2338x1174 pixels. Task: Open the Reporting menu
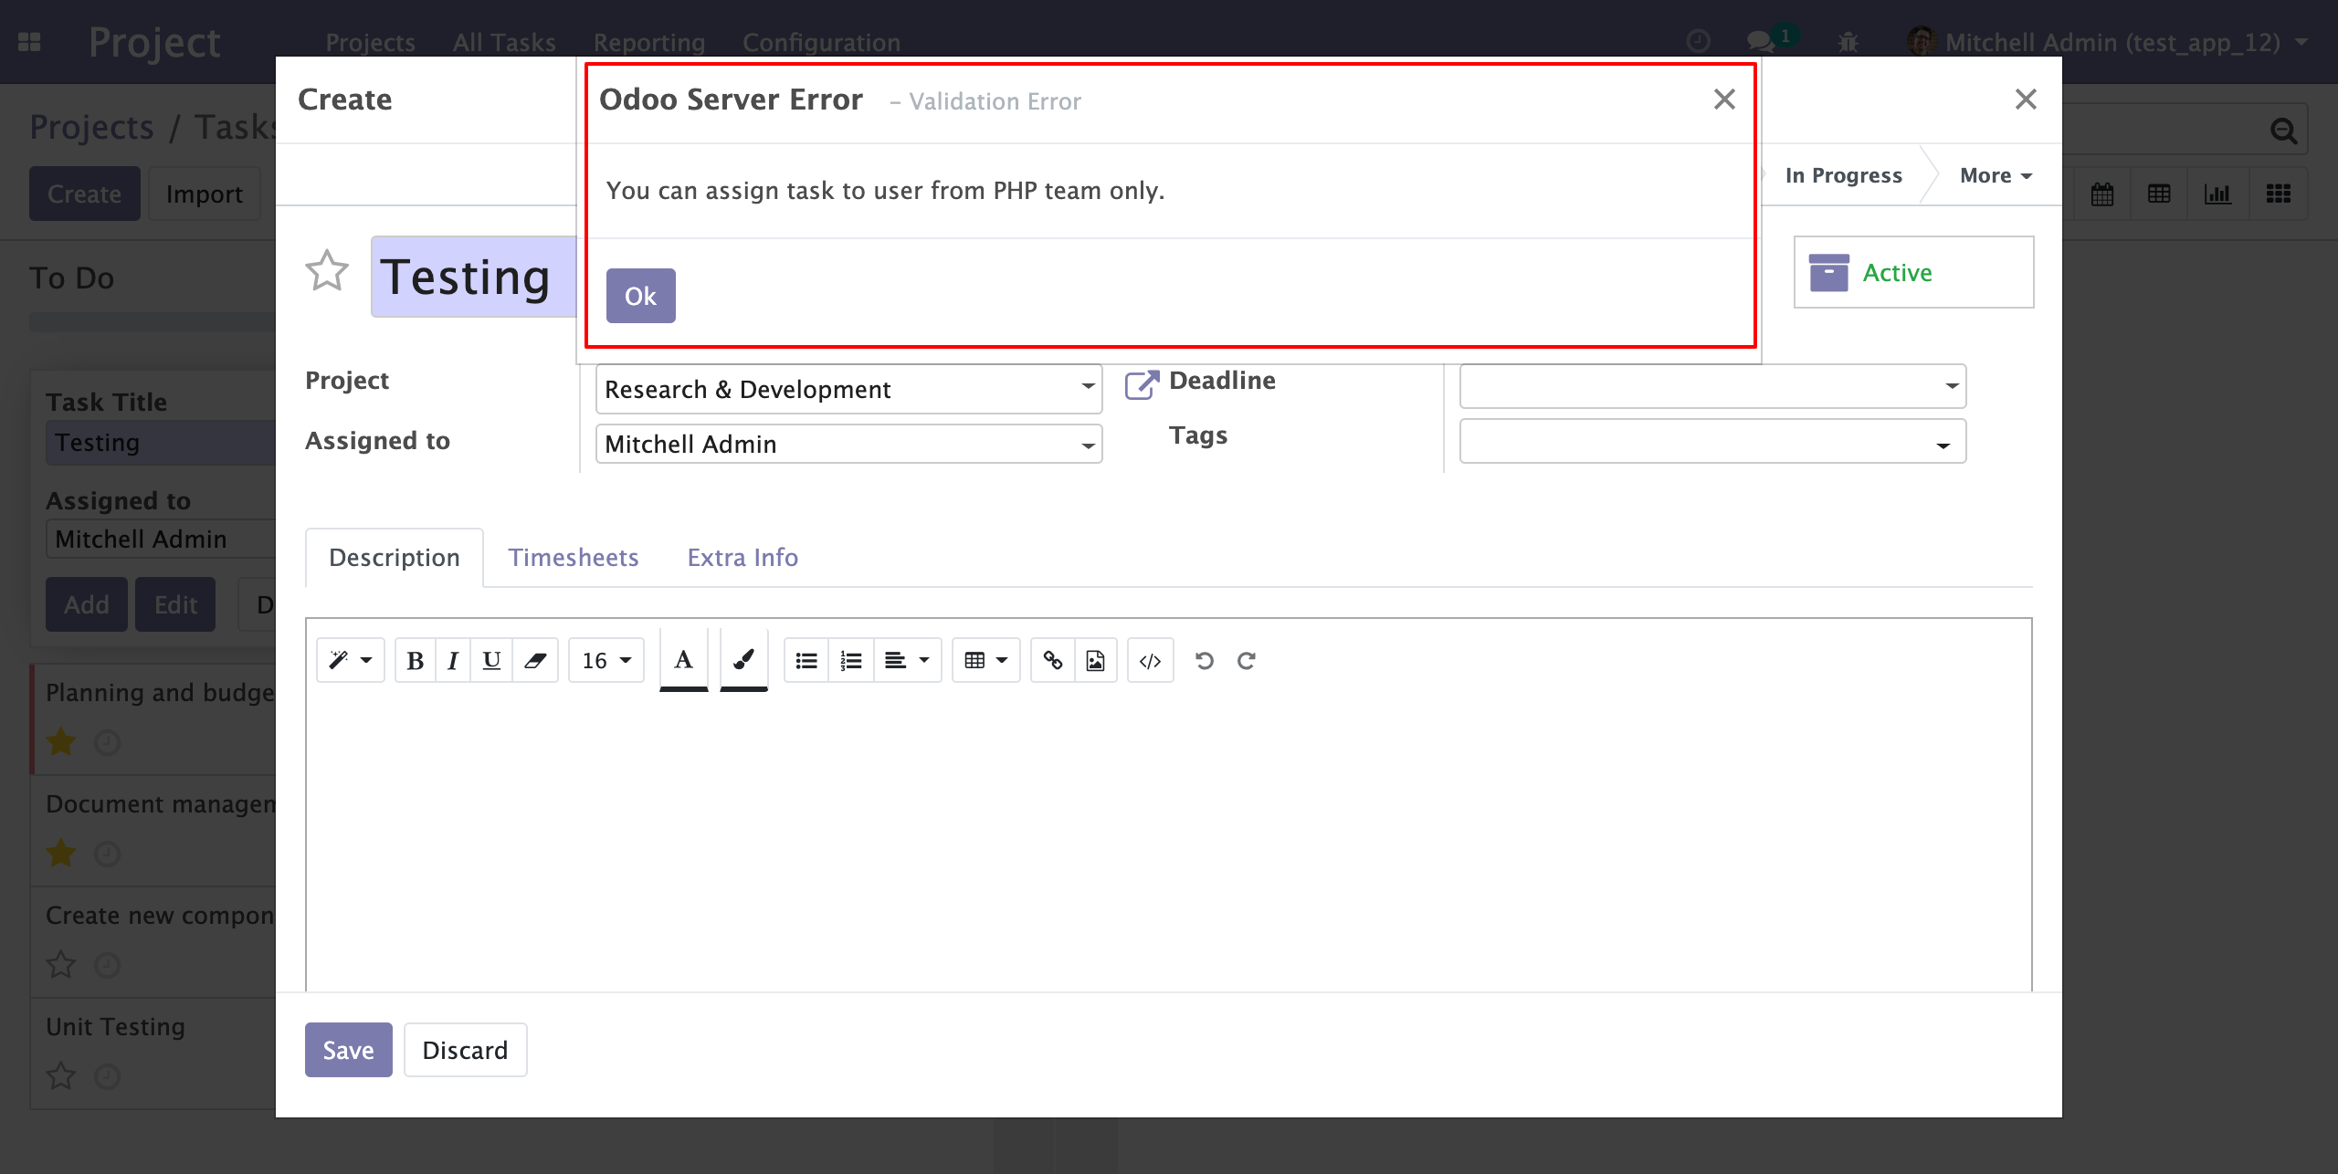[649, 42]
